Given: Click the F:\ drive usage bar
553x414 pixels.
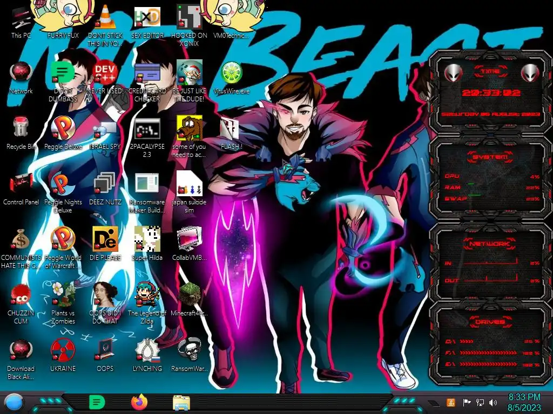Looking at the screenshot, I should click(x=493, y=353).
